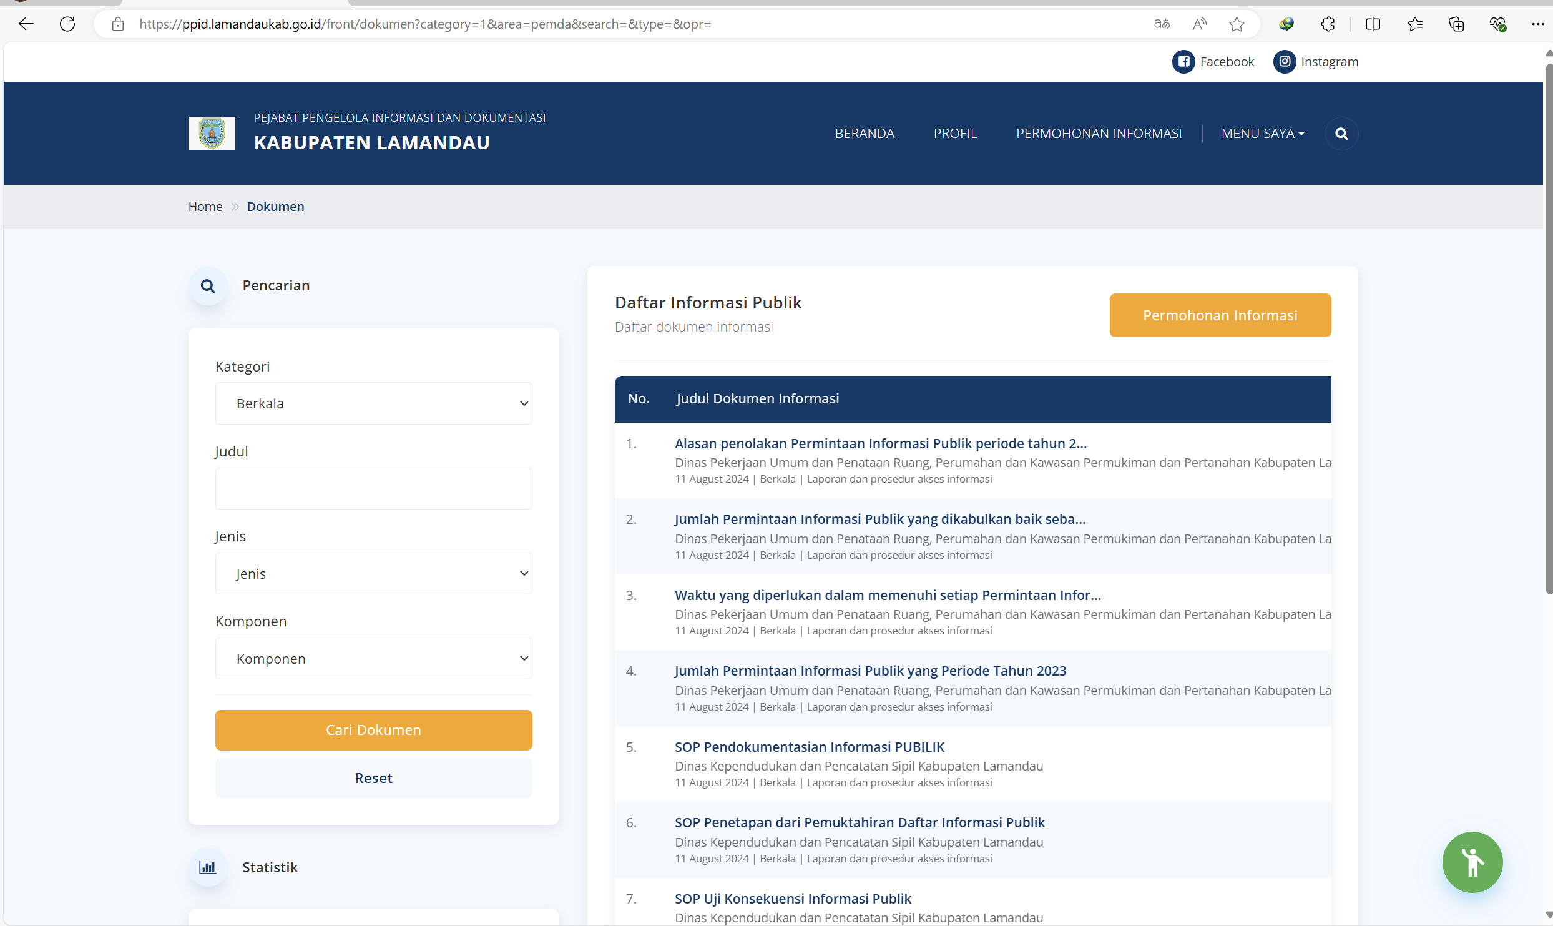Expand the Kategori Berkala dropdown
The width and height of the screenshot is (1553, 926).
point(373,403)
